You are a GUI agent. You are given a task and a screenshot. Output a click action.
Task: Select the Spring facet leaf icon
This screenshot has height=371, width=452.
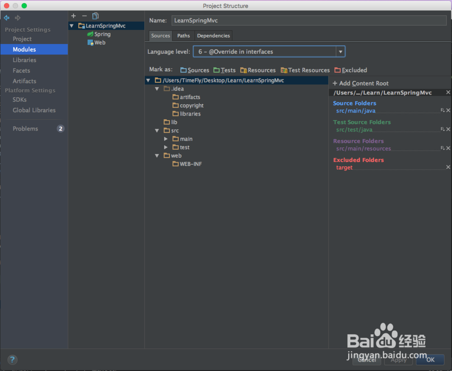(90, 34)
